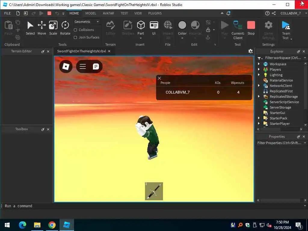Select MaterialService in Explorer
308x231 pixels.
click(281, 80)
